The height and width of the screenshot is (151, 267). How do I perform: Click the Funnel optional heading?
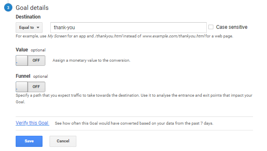point(32,76)
